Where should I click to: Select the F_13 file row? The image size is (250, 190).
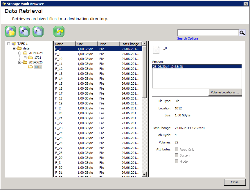[98, 74]
